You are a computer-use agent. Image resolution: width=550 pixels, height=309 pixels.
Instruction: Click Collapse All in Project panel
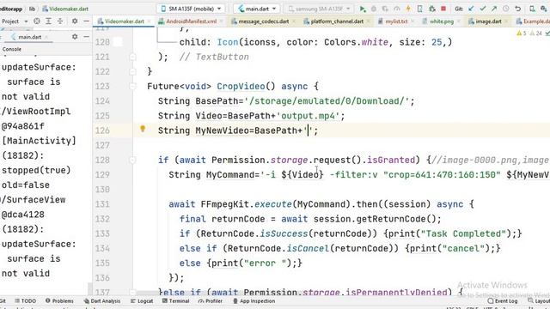60,21
